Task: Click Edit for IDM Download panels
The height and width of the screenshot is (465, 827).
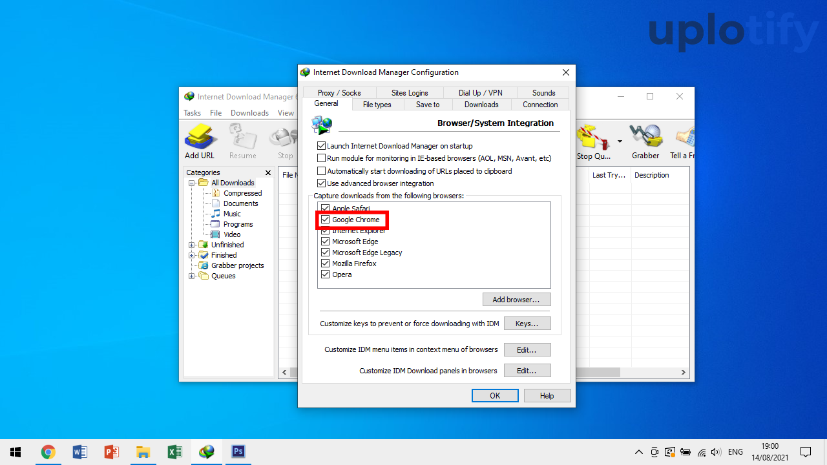Action: pyautogui.click(x=527, y=371)
